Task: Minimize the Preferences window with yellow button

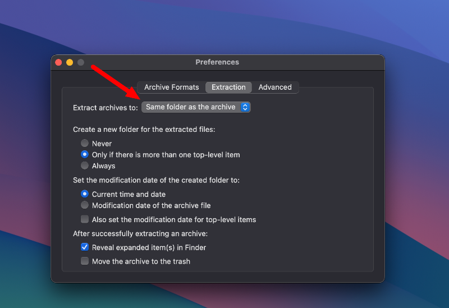Action: pos(70,62)
